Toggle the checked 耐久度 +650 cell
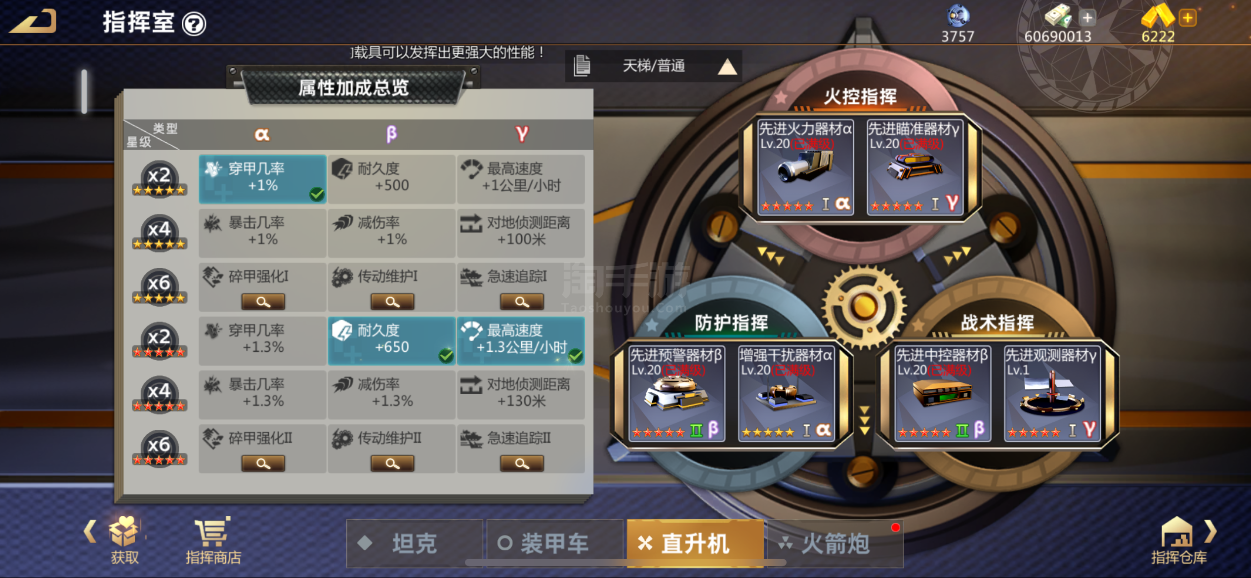 [392, 341]
